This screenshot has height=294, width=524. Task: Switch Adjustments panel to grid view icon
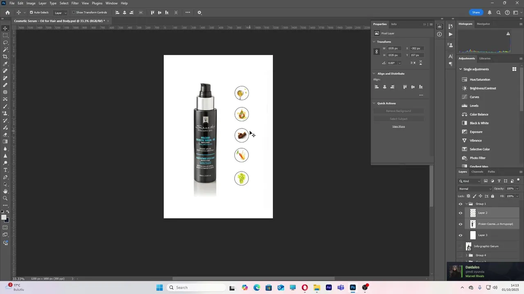pyautogui.click(x=514, y=69)
